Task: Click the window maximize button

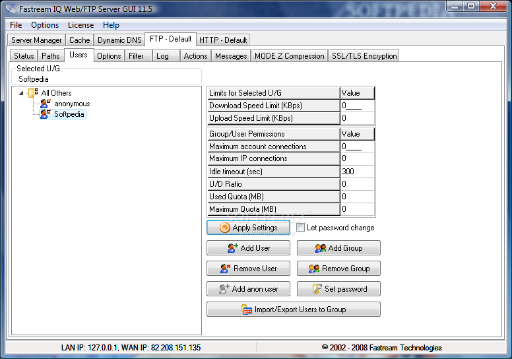Action: [x=471, y=6]
